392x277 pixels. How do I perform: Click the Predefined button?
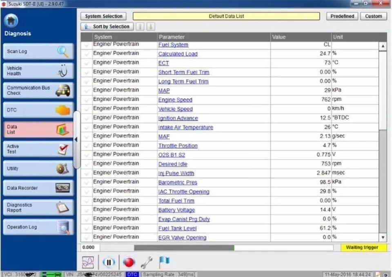(x=342, y=16)
